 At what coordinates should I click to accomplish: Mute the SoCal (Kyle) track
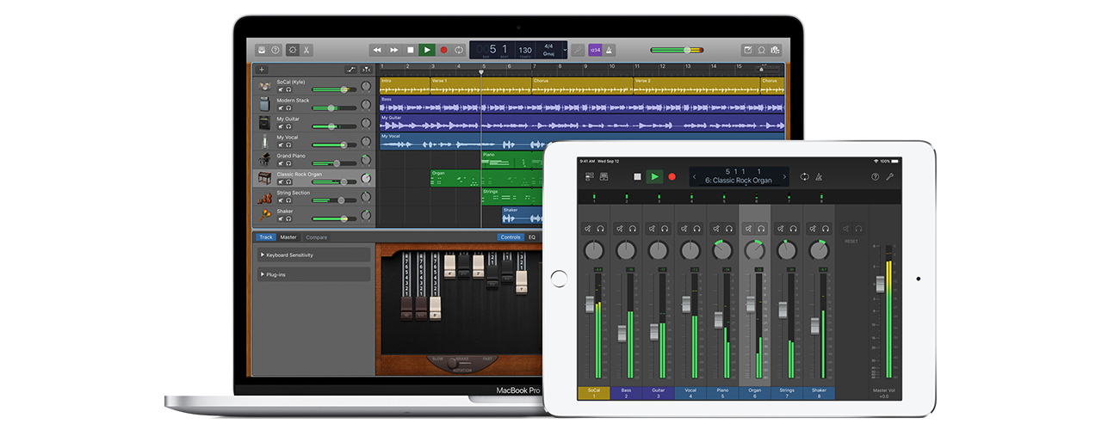tap(280, 89)
